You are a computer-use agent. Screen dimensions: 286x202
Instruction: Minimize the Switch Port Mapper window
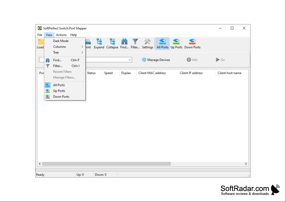[x=220, y=28]
